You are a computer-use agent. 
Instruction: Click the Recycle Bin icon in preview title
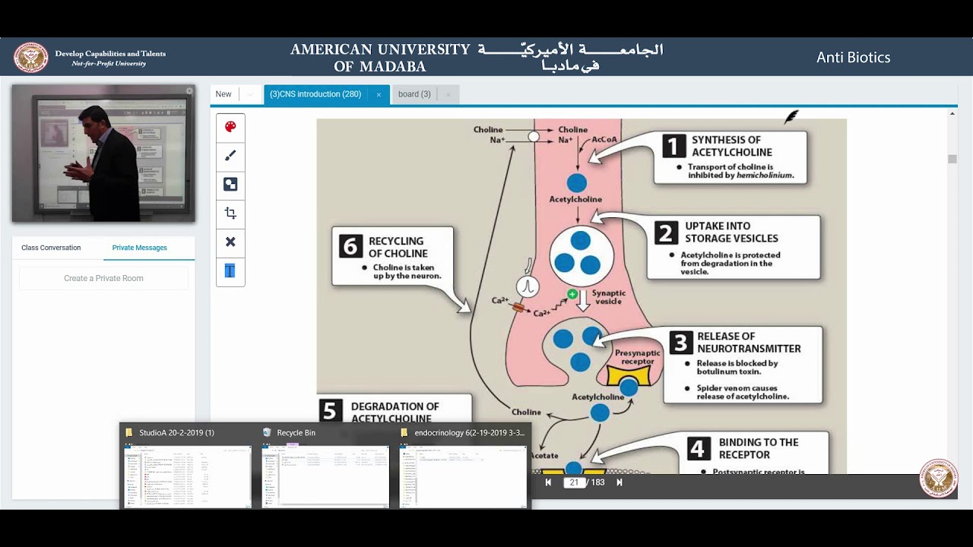coord(267,432)
